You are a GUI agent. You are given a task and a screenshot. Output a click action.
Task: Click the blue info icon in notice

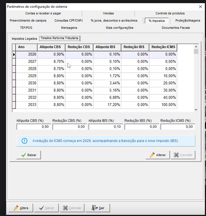24,141
